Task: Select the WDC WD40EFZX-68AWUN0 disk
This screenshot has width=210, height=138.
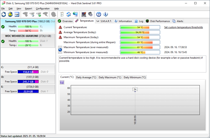Action: coord(28,41)
